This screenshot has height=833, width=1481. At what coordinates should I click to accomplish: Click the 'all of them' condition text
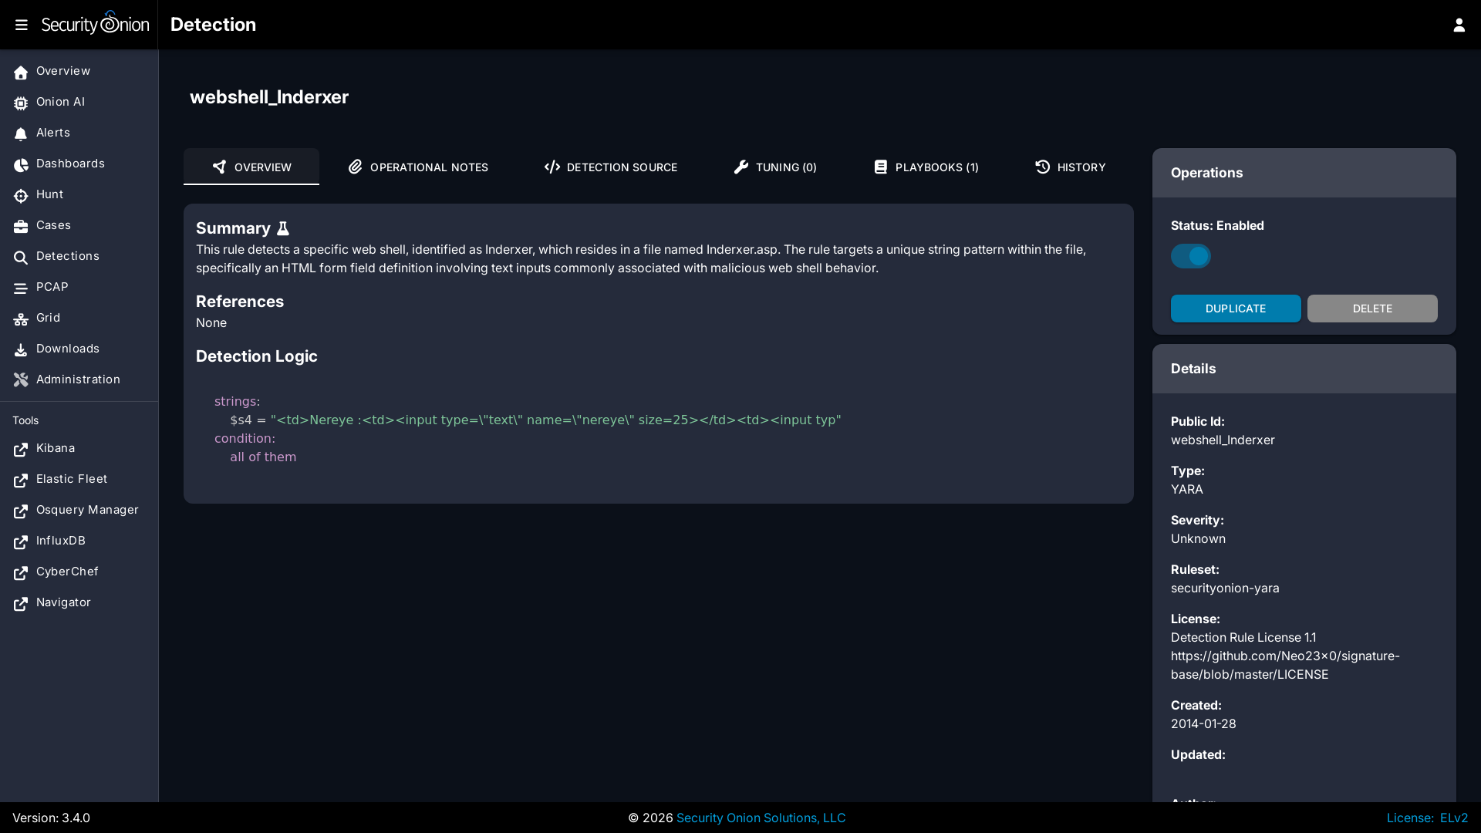pos(263,457)
